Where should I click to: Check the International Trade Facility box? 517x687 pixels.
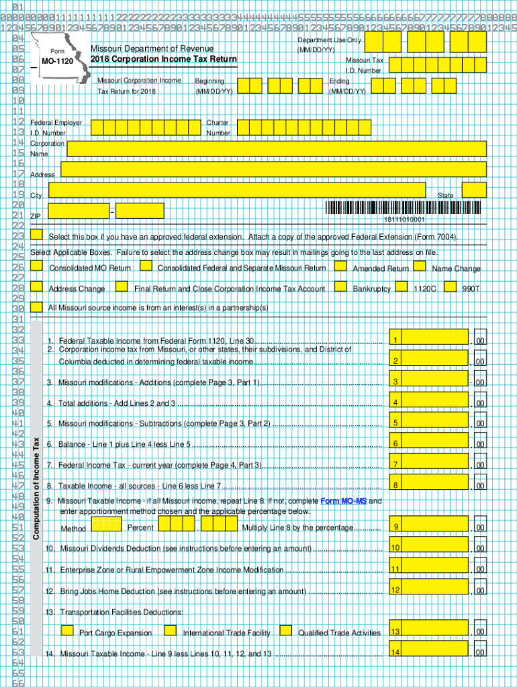pyautogui.click(x=171, y=631)
